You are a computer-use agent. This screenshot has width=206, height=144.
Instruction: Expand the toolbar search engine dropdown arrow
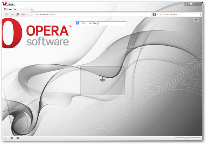tap(157, 14)
